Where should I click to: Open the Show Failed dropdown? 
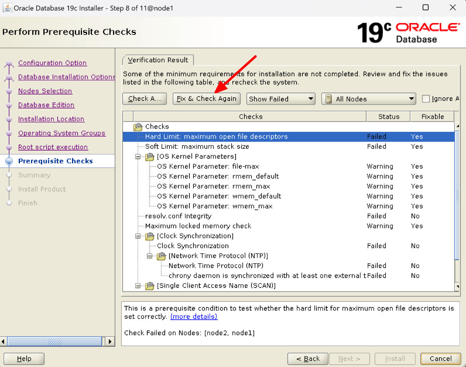point(281,99)
